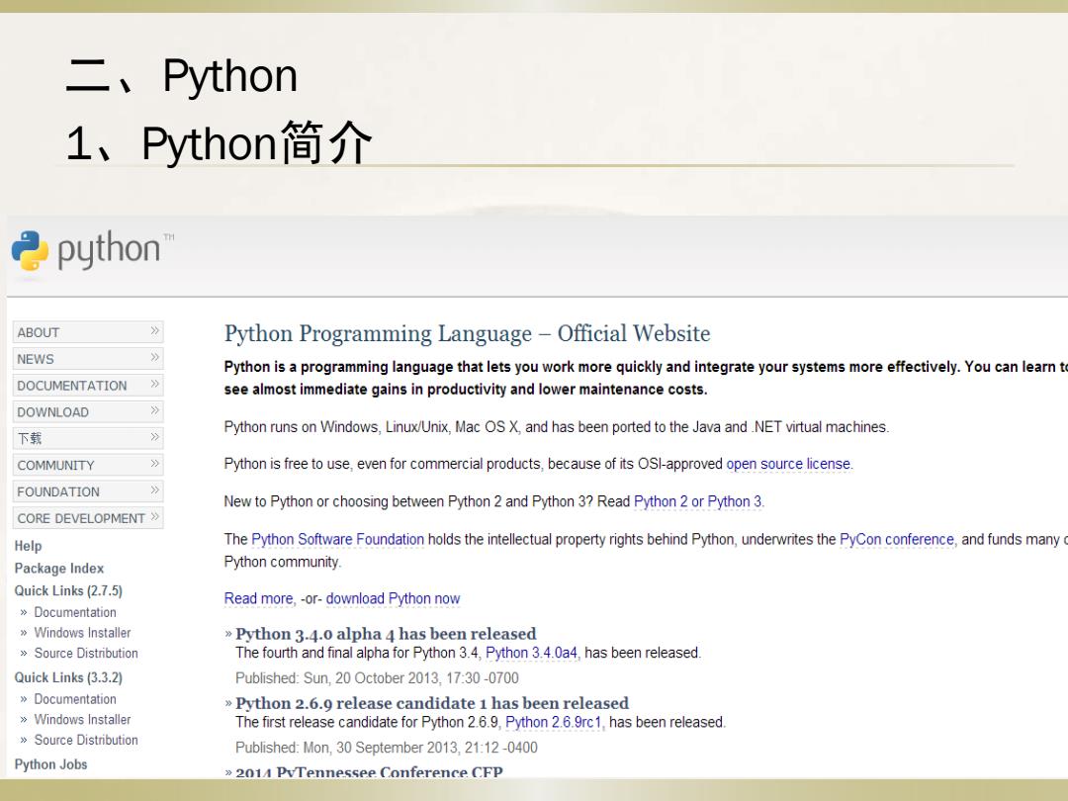This screenshot has width=1068, height=801.
Task: Open the CORE DEVELOPMENT menu item
Action: (x=88, y=517)
